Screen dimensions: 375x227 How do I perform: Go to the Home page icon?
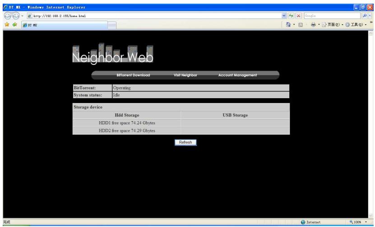(288, 25)
